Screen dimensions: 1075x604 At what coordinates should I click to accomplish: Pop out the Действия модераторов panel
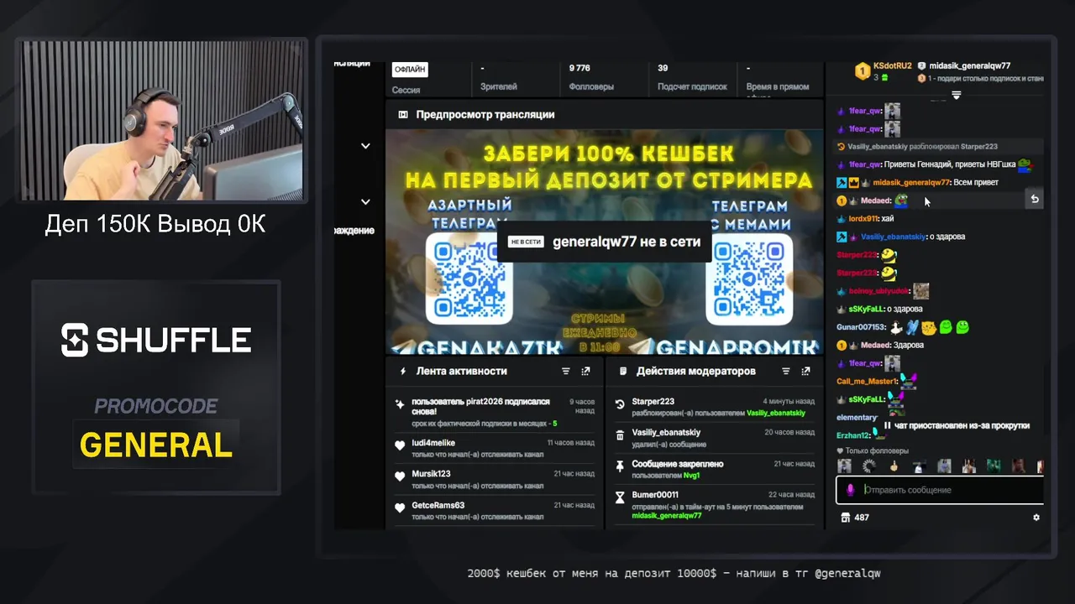click(805, 371)
